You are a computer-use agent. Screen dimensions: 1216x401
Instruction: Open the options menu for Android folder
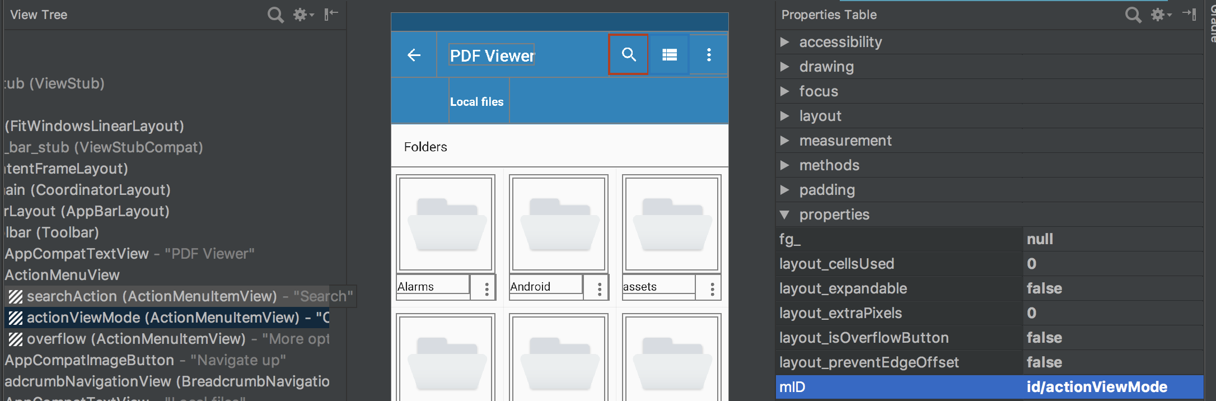(599, 288)
